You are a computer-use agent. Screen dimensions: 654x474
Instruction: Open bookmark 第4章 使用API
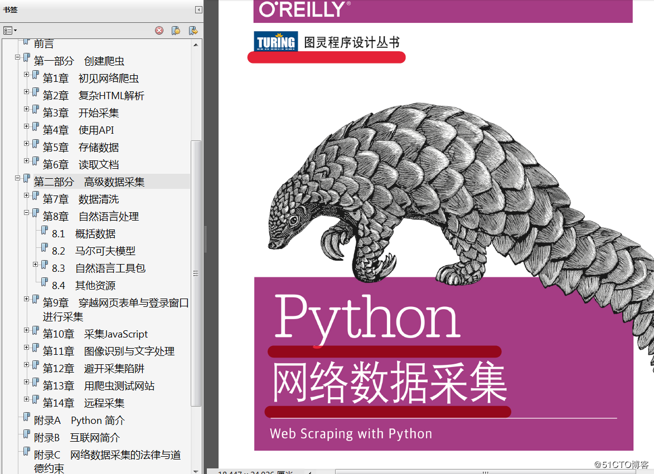[x=79, y=130]
